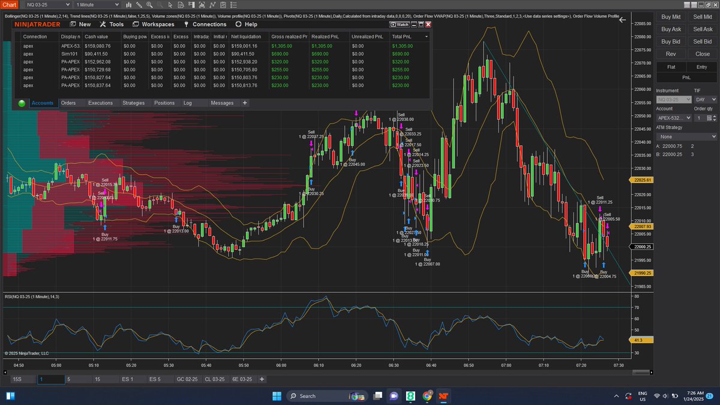Open the bar type icon in chart toolbar
The width and height of the screenshot is (720, 405).
click(x=129, y=5)
